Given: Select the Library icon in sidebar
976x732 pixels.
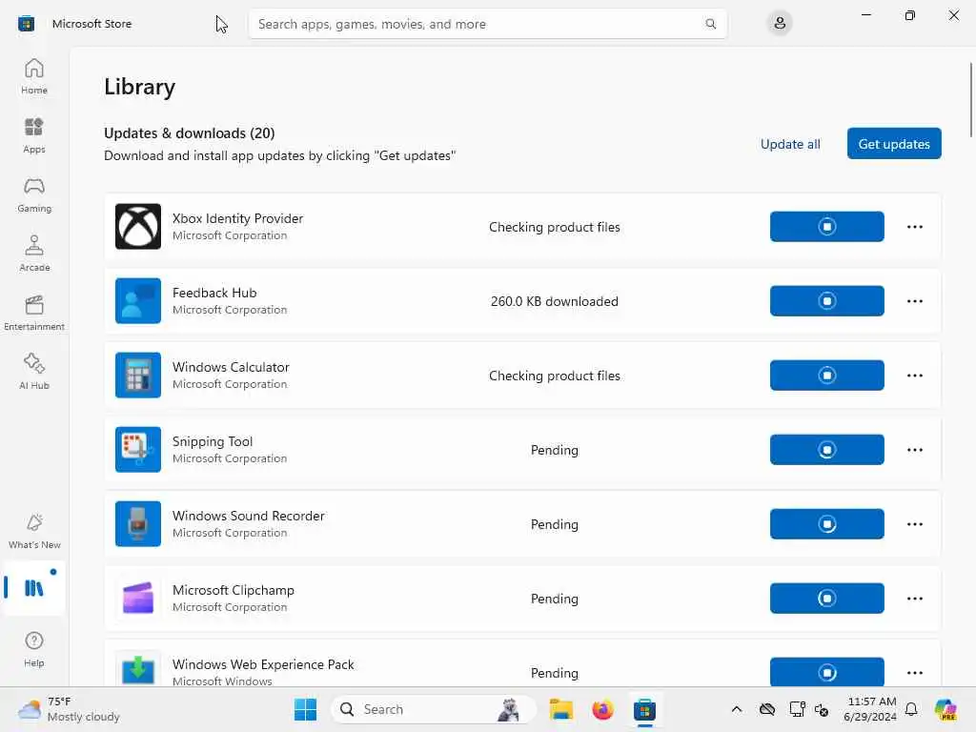Looking at the screenshot, I should pyautogui.click(x=34, y=587).
